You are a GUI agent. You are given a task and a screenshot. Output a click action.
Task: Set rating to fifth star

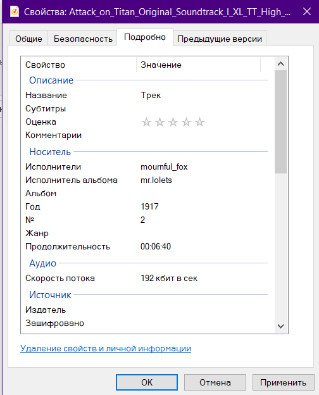199,122
